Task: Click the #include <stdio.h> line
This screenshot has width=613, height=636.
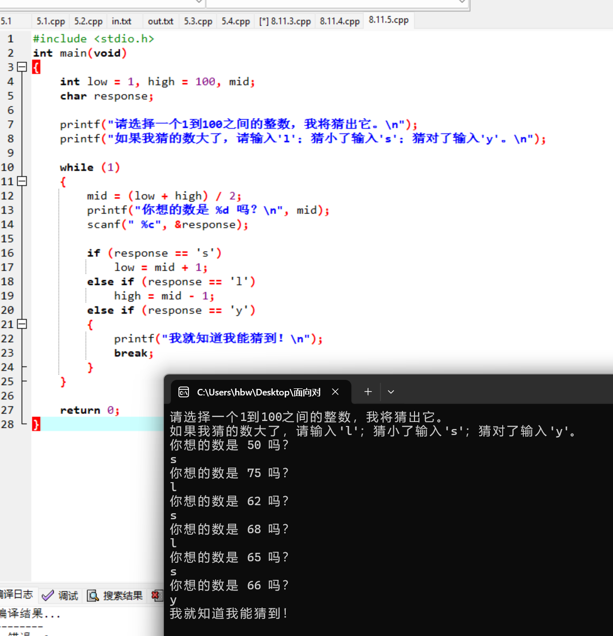Action: click(94, 39)
